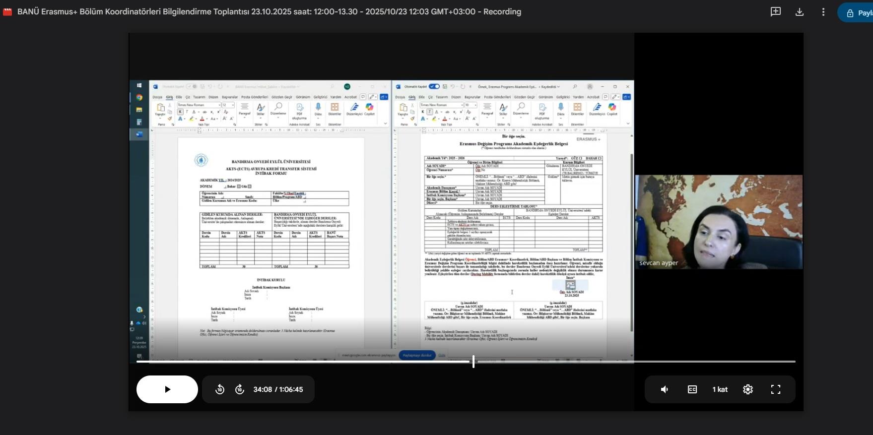Open the three-dot more options menu
Image resolution: width=873 pixels, height=435 pixels.
823,12
